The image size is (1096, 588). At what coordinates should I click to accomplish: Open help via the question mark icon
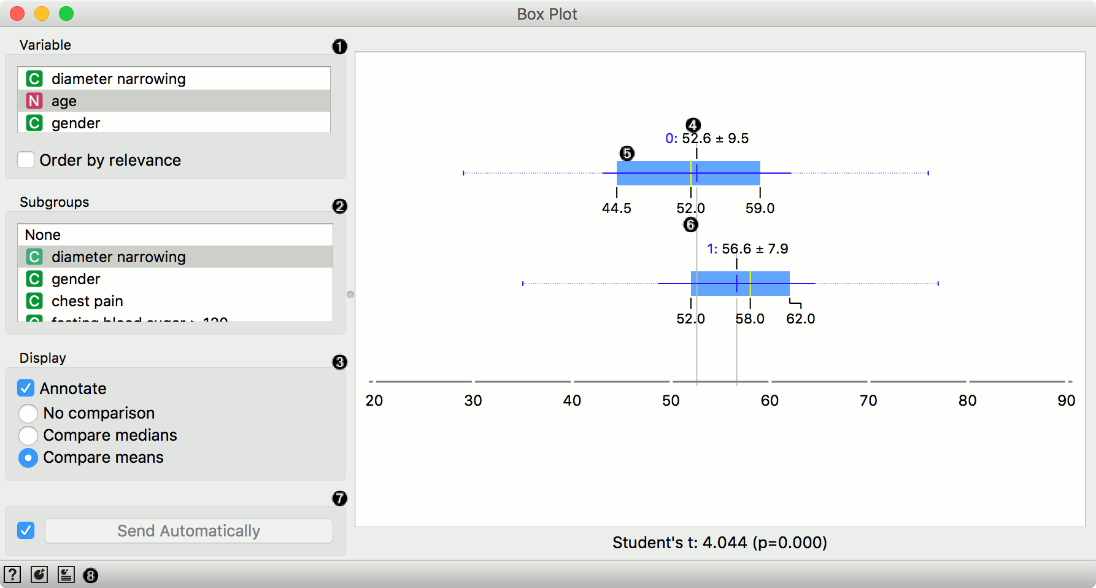tap(12, 575)
